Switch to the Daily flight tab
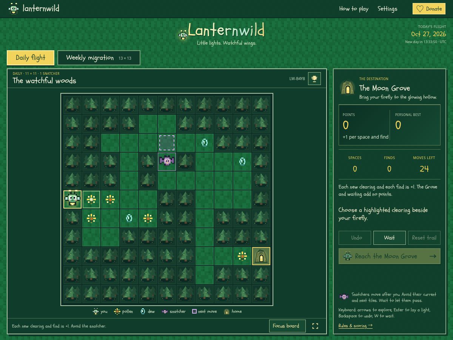The width and height of the screenshot is (453, 340). point(31,58)
